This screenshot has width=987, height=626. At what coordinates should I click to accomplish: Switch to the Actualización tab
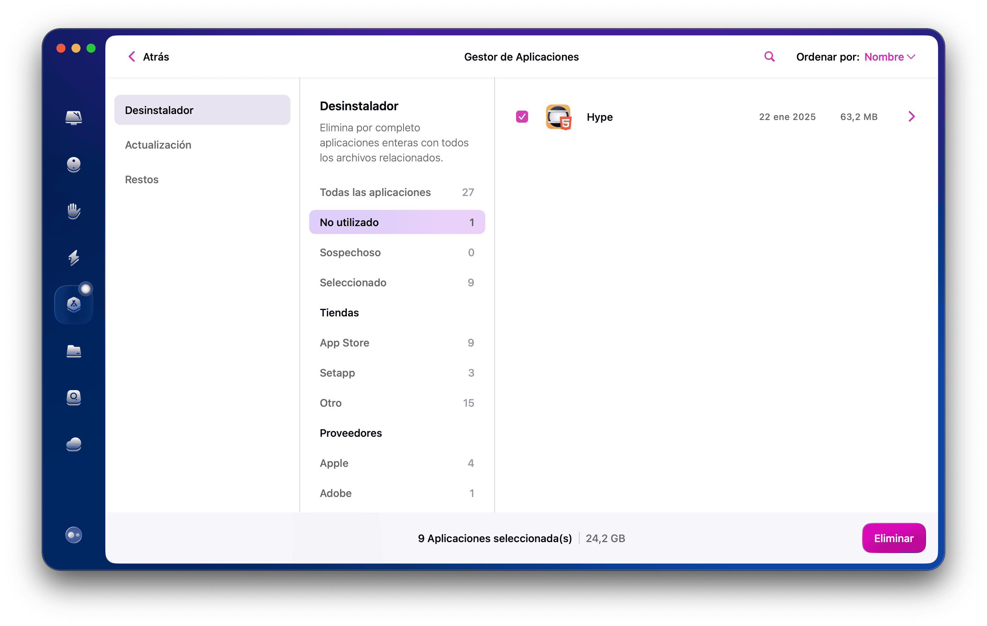point(158,145)
